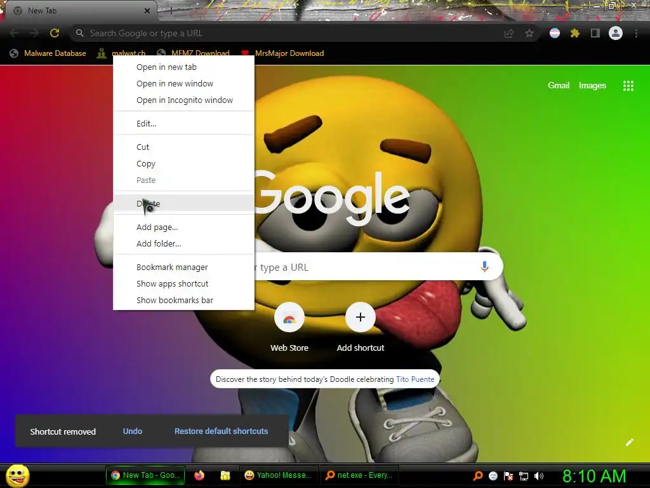Click the share page icon in address bar
The width and height of the screenshot is (650, 488).
tap(509, 33)
